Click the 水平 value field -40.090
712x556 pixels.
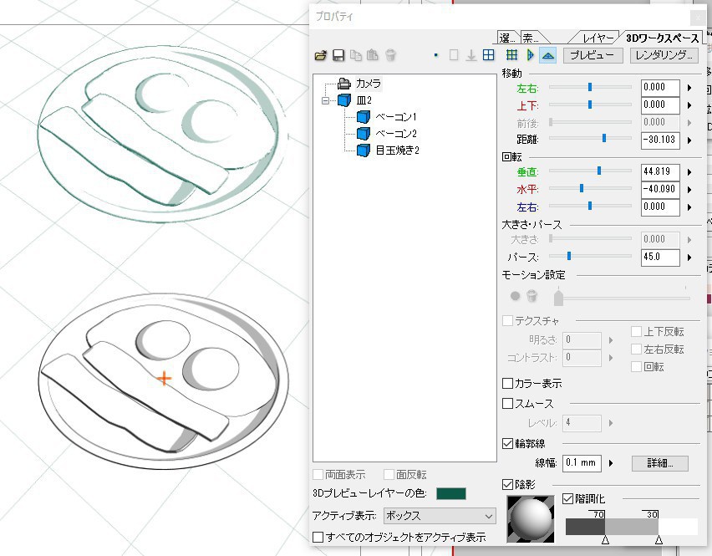point(660,189)
